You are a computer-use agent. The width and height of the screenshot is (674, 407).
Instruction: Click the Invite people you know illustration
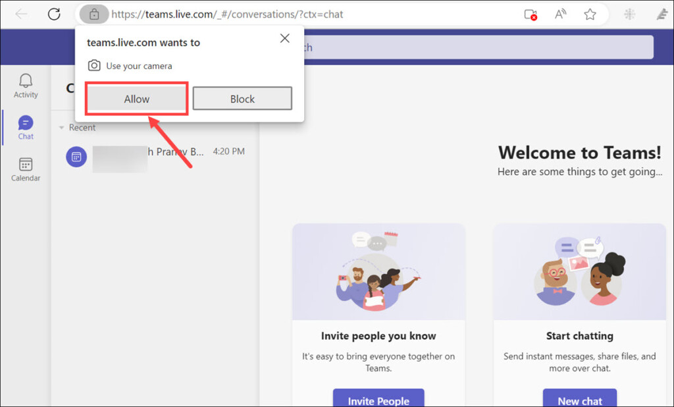point(378,271)
